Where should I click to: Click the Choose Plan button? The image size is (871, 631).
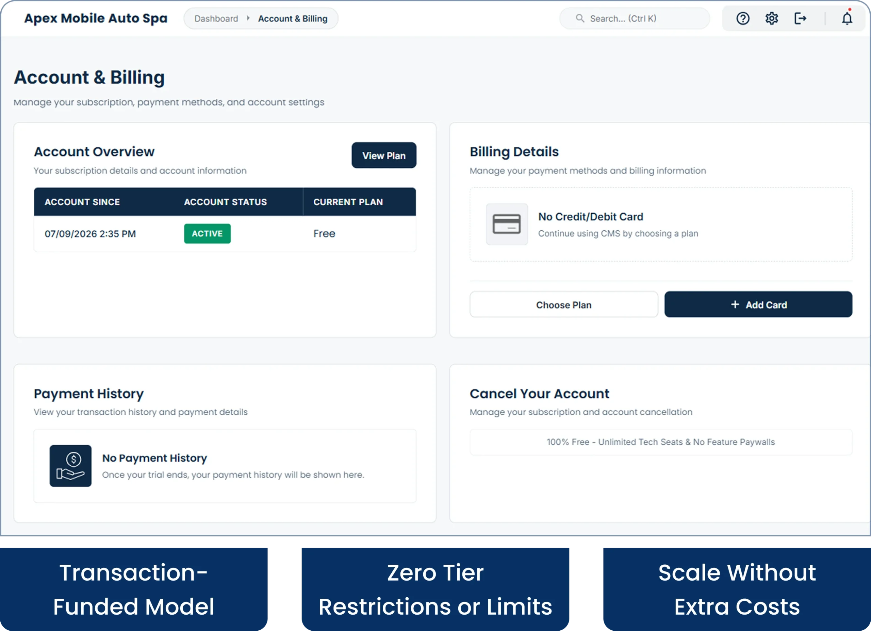pos(563,304)
